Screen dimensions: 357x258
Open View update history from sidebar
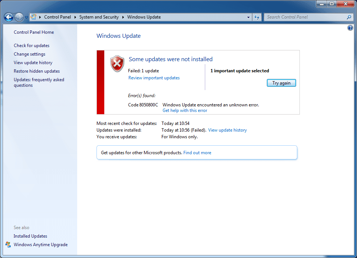tap(33, 62)
